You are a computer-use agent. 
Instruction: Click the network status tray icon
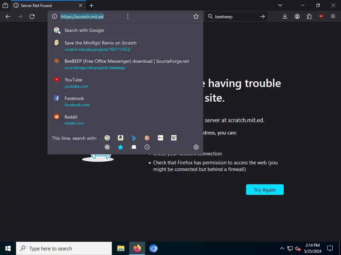click(290, 248)
